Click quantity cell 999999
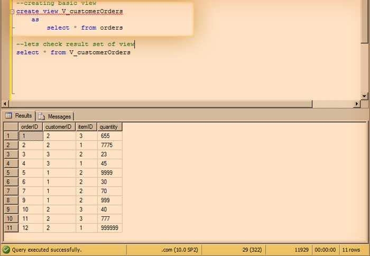370x256 pixels. tap(110, 228)
